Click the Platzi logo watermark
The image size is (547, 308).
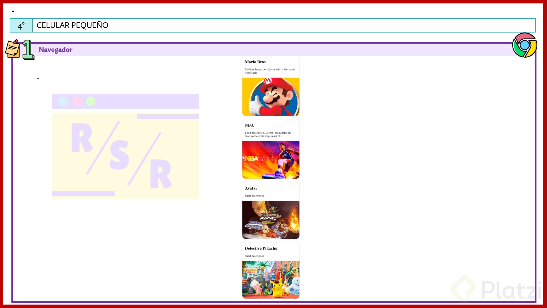[496, 289]
